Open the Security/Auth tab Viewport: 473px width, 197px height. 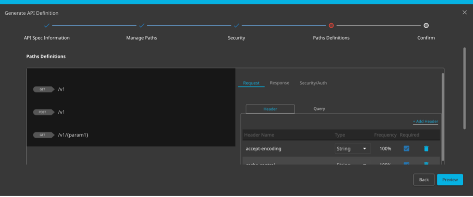coord(313,83)
